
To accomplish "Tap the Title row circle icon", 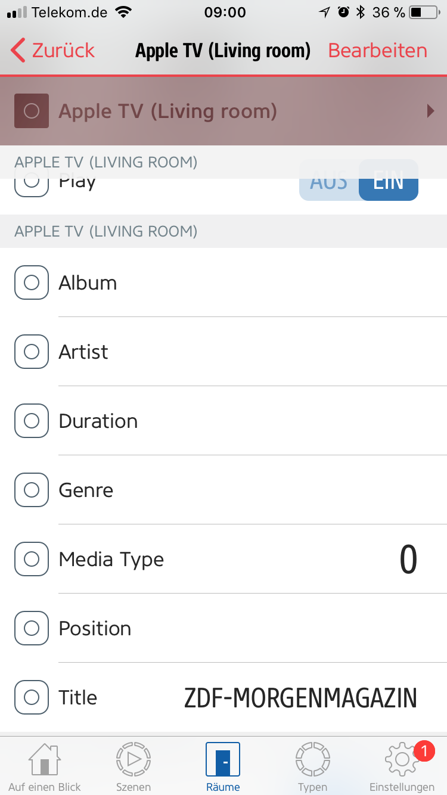I will pos(32,697).
